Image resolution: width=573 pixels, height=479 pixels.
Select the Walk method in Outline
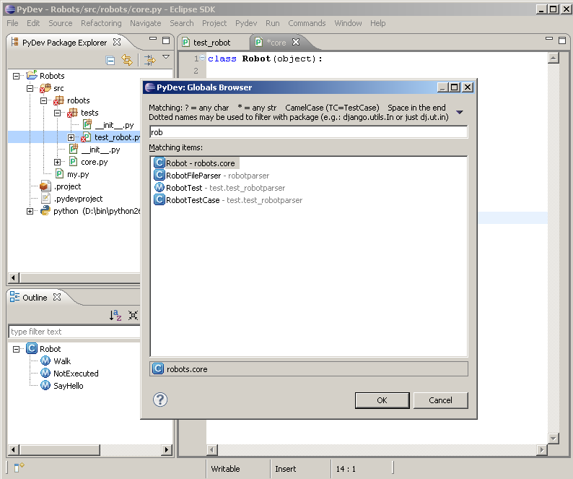pyautogui.click(x=62, y=361)
